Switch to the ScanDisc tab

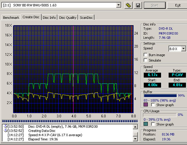pos(86,18)
